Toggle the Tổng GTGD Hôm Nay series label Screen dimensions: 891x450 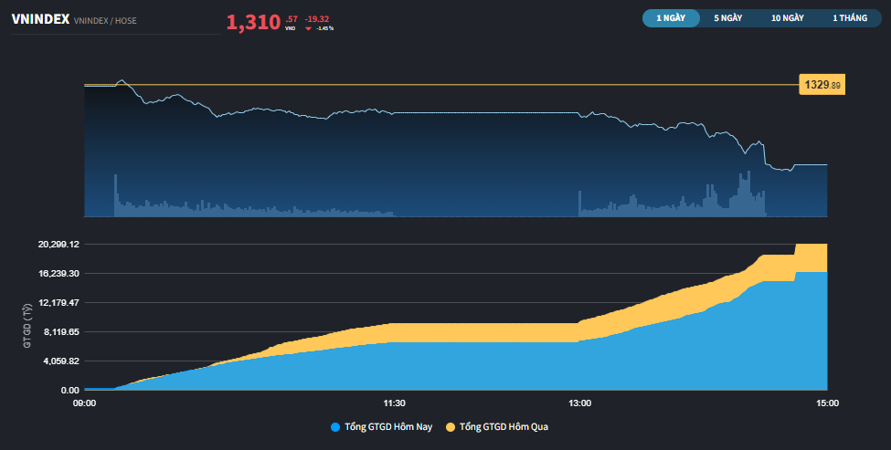(388, 426)
